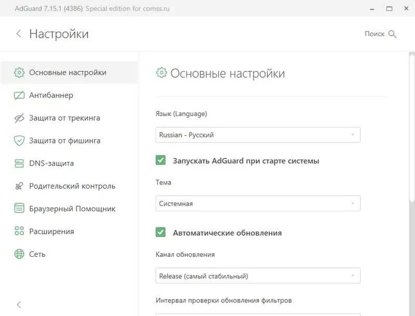Click the Основные настройки gear icon
415x316 pixels.
pyautogui.click(x=19, y=73)
